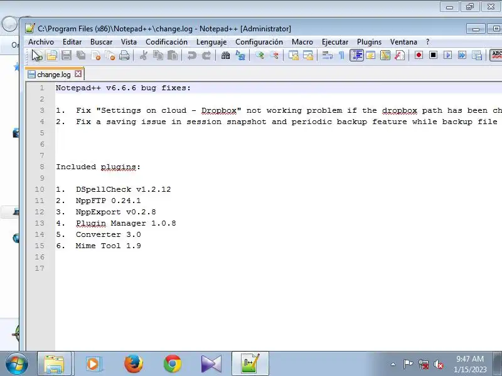Close the current file via the toolbar Close icon
This screenshot has height=376, width=502.
(96, 55)
